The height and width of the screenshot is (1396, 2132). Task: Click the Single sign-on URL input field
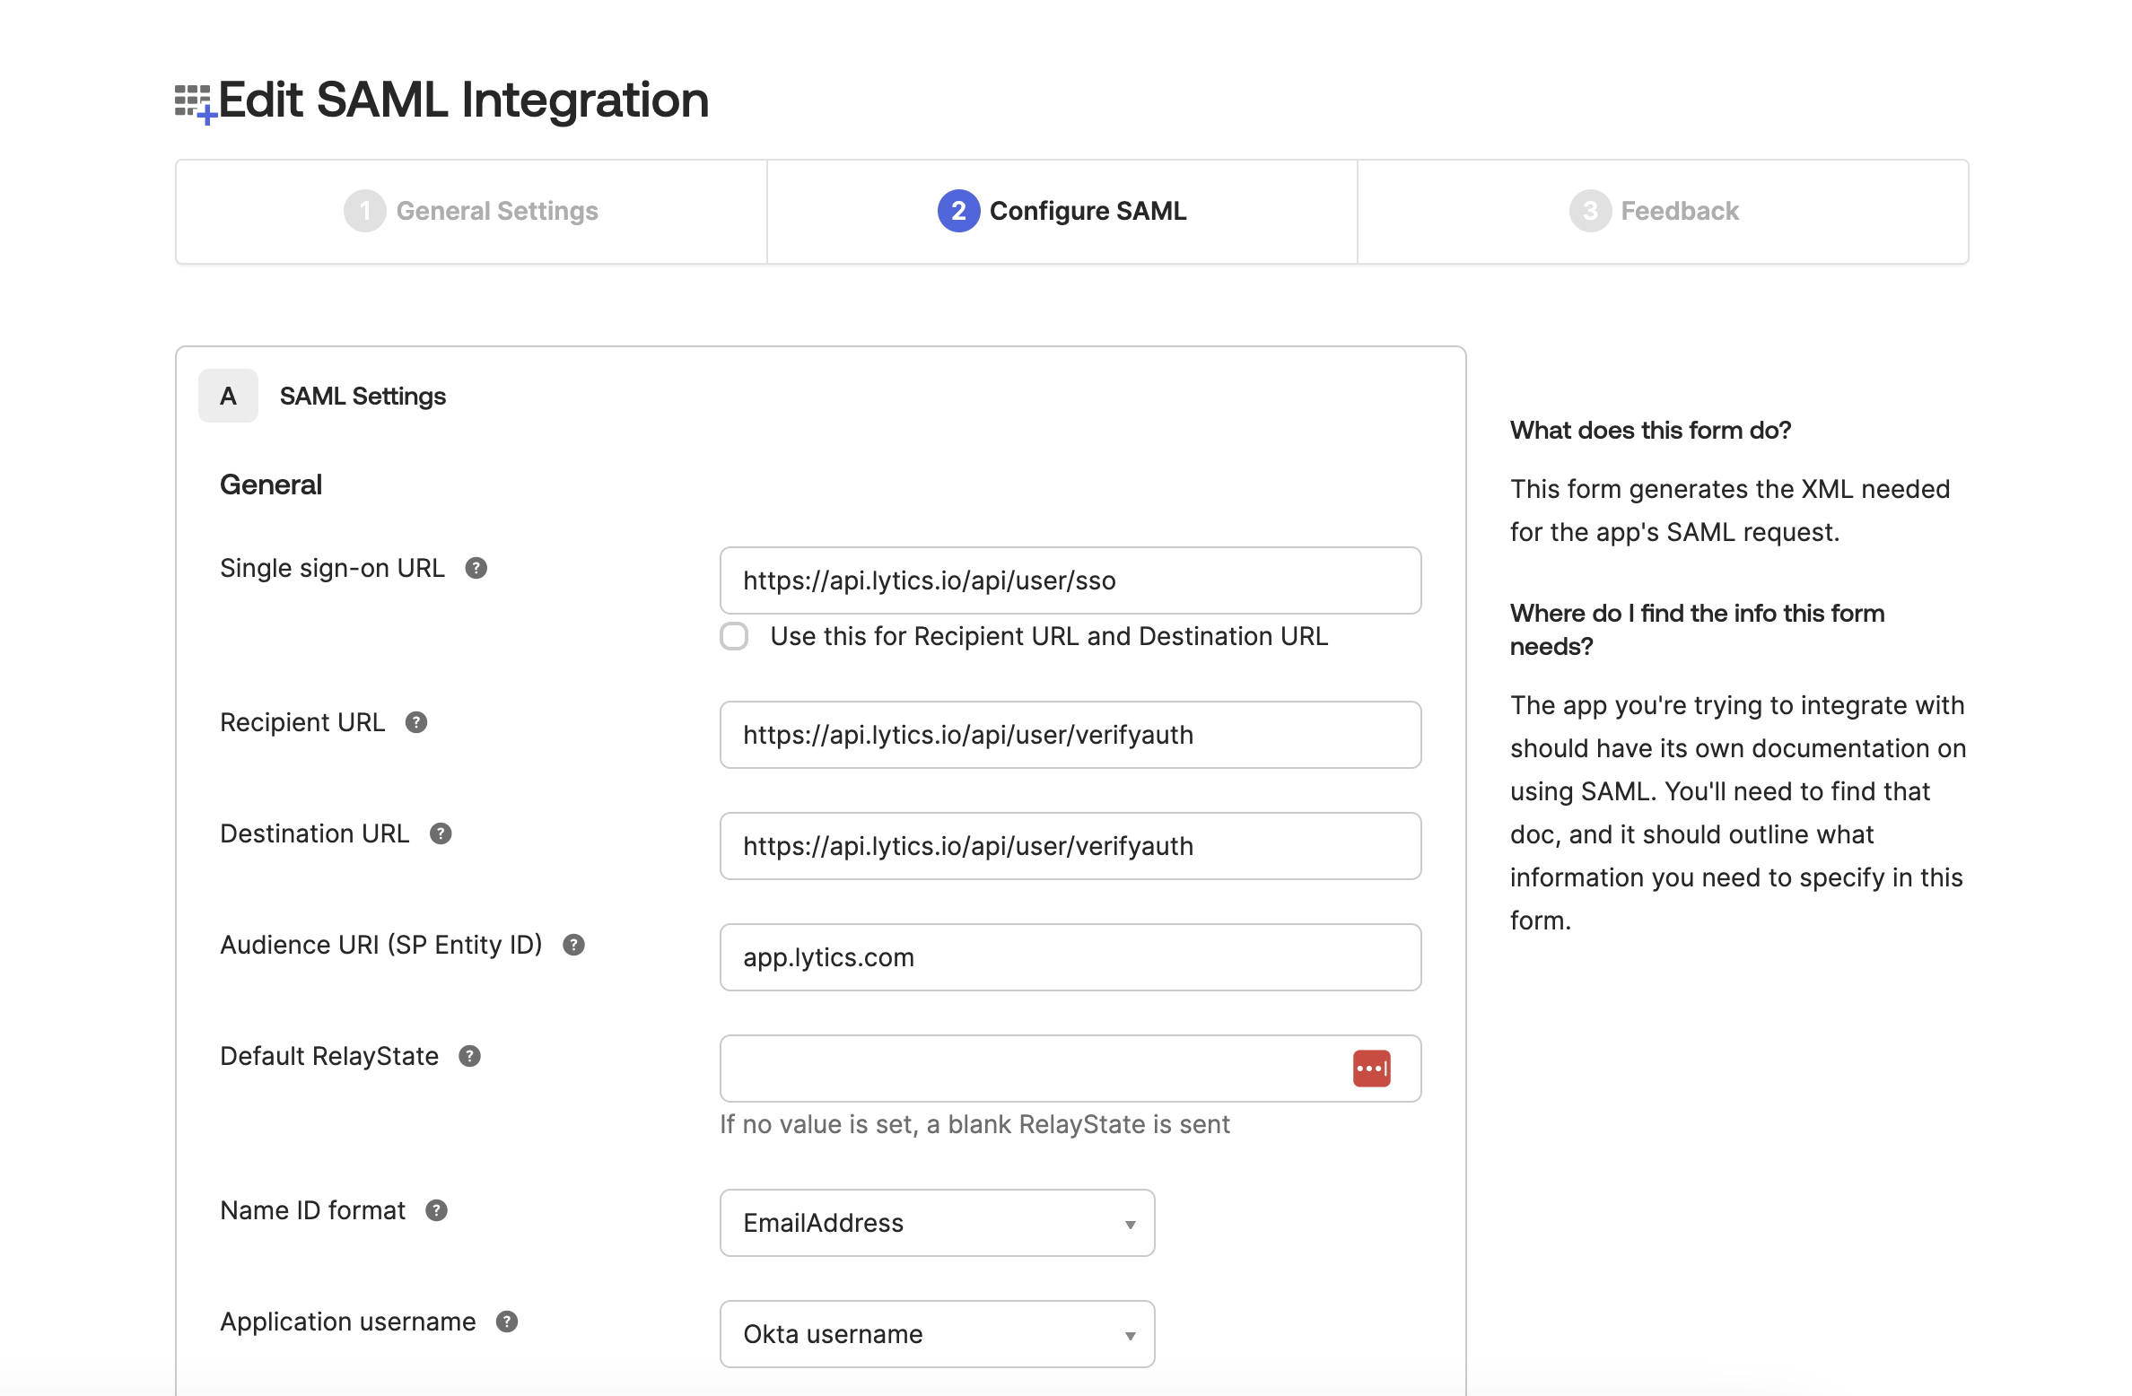click(x=1070, y=580)
